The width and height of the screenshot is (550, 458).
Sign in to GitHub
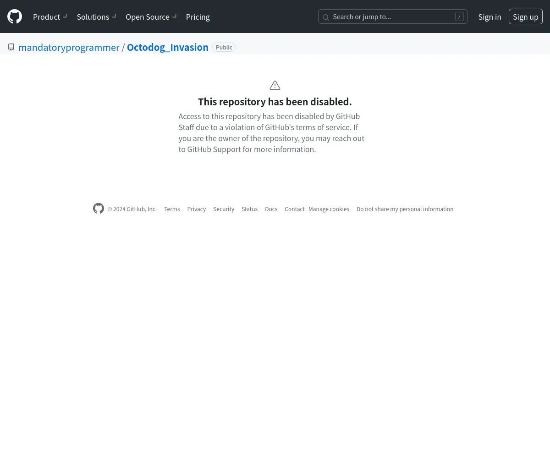(x=489, y=17)
